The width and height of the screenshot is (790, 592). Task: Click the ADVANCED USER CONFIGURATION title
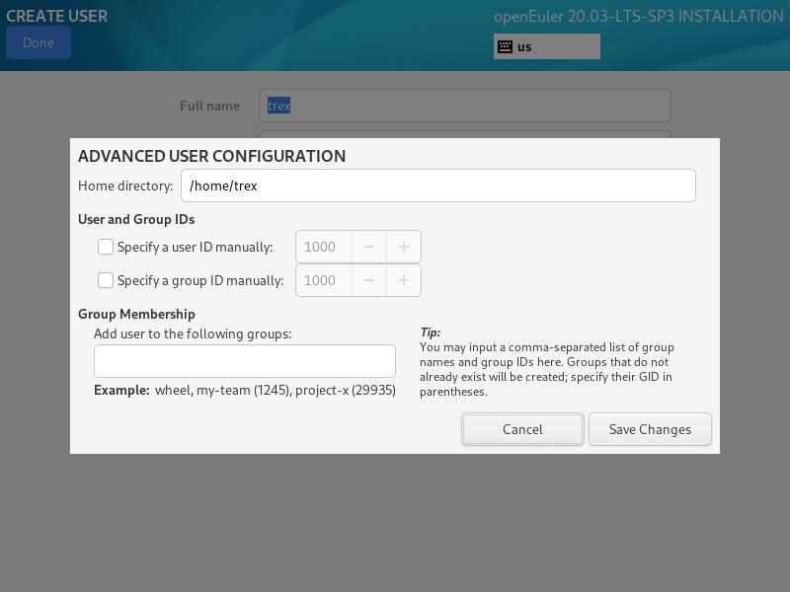point(211,156)
